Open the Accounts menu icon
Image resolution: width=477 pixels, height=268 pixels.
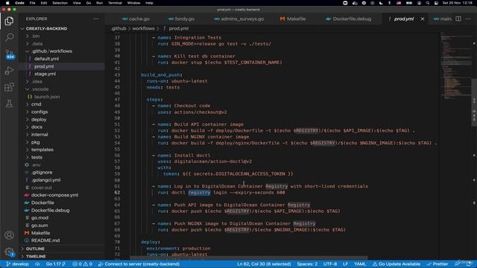pyautogui.click(x=9, y=235)
